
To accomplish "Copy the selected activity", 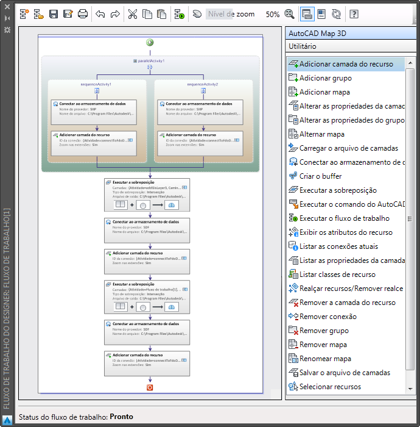I will click(147, 14).
